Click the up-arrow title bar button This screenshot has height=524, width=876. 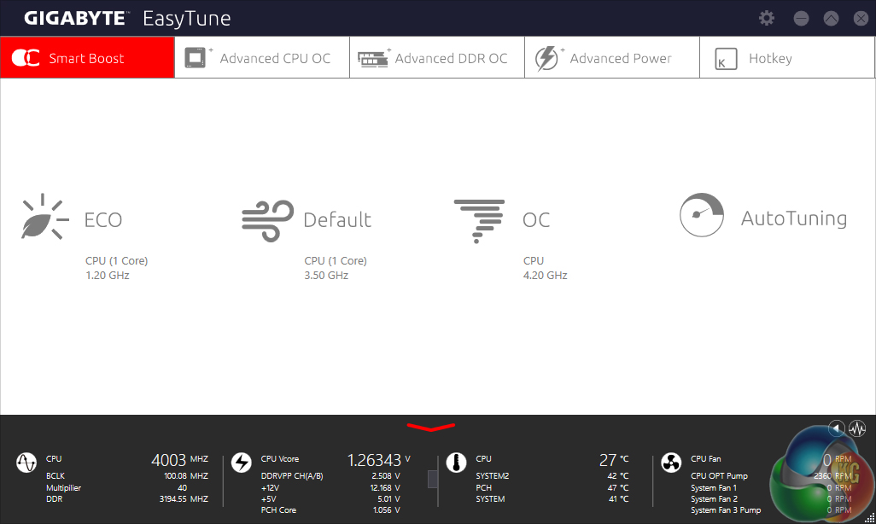[831, 19]
